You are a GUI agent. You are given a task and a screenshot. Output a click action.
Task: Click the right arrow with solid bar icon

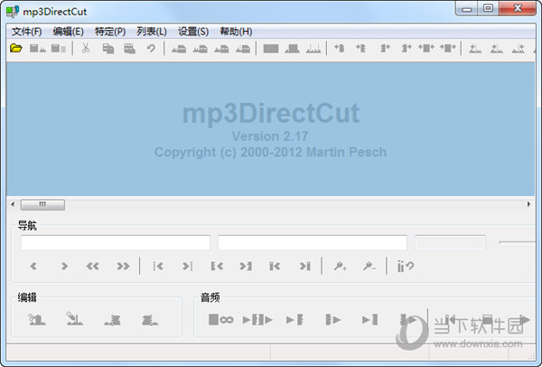[x=305, y=266]
